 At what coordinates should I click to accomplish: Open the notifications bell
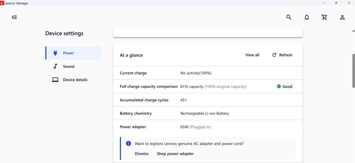pos(307,17)
